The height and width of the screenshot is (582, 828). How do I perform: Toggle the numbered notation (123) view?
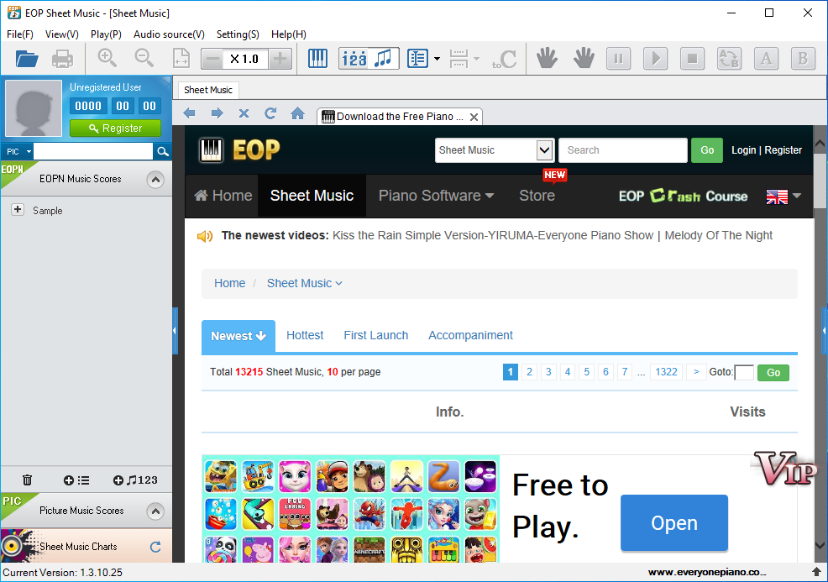[355, 59]
